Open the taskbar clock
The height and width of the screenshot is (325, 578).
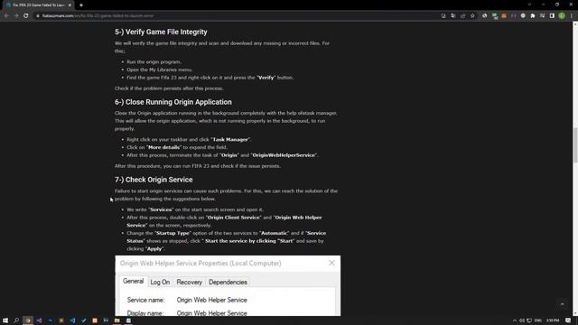[553, 320]
